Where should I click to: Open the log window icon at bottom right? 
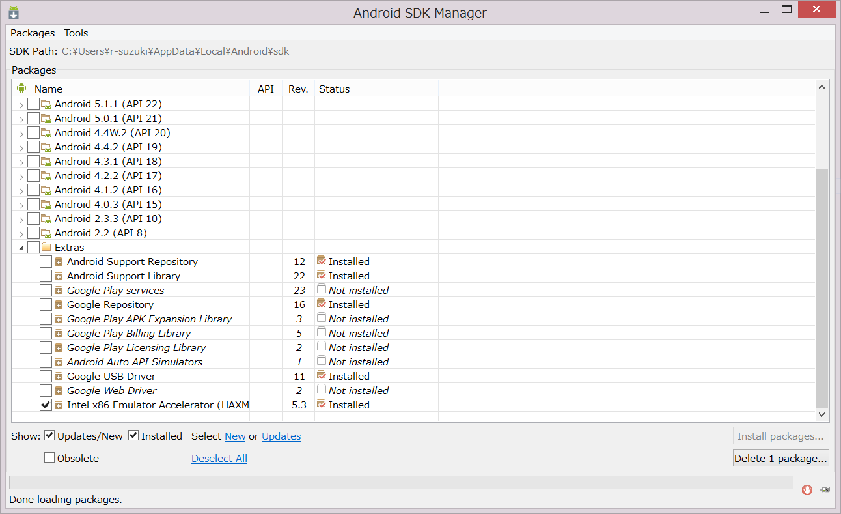[x=825, y=490]
